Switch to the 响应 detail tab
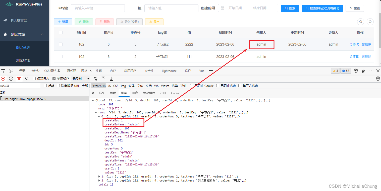 (x=135, y=93)
